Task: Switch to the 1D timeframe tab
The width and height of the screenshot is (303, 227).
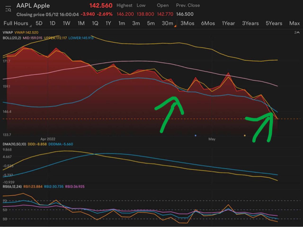Action: pos(53,23)
